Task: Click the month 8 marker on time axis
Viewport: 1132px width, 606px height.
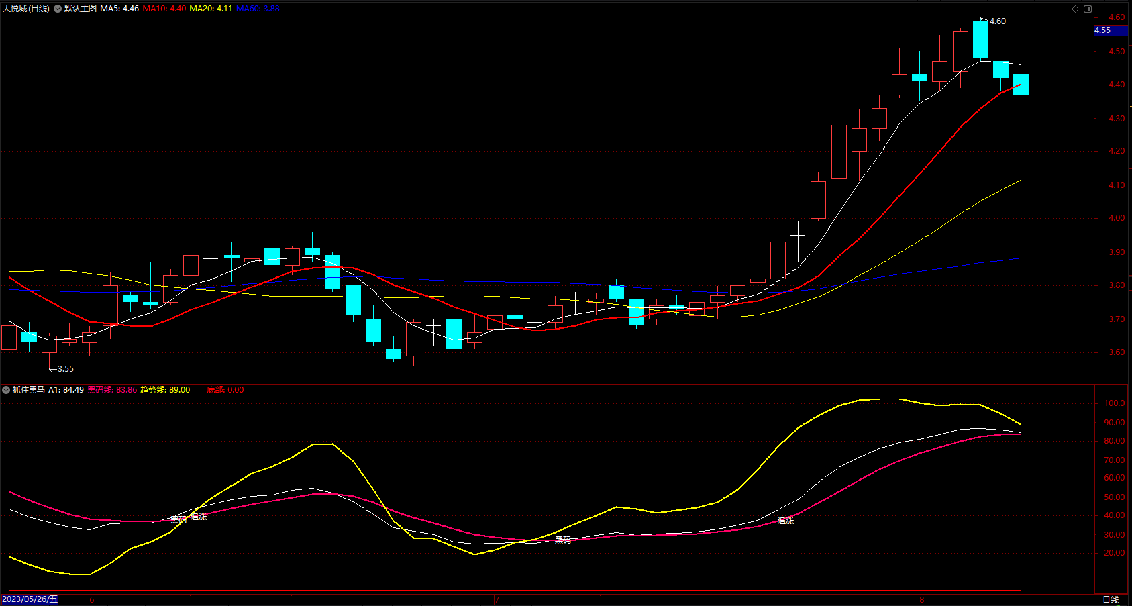Action: 922,599
